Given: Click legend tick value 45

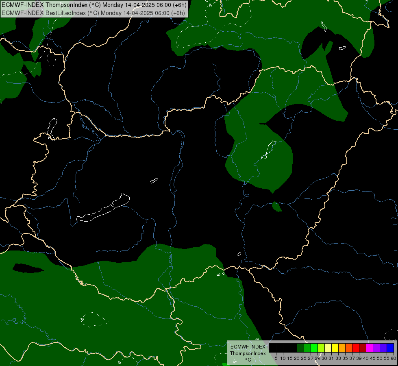Looking at the screenshot, I should (x=373, y=358).
